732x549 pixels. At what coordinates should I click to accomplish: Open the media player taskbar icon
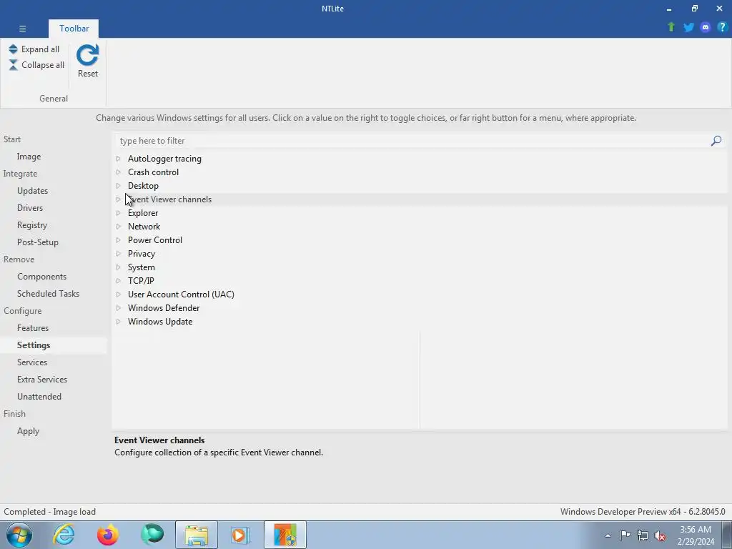(240, 535)
